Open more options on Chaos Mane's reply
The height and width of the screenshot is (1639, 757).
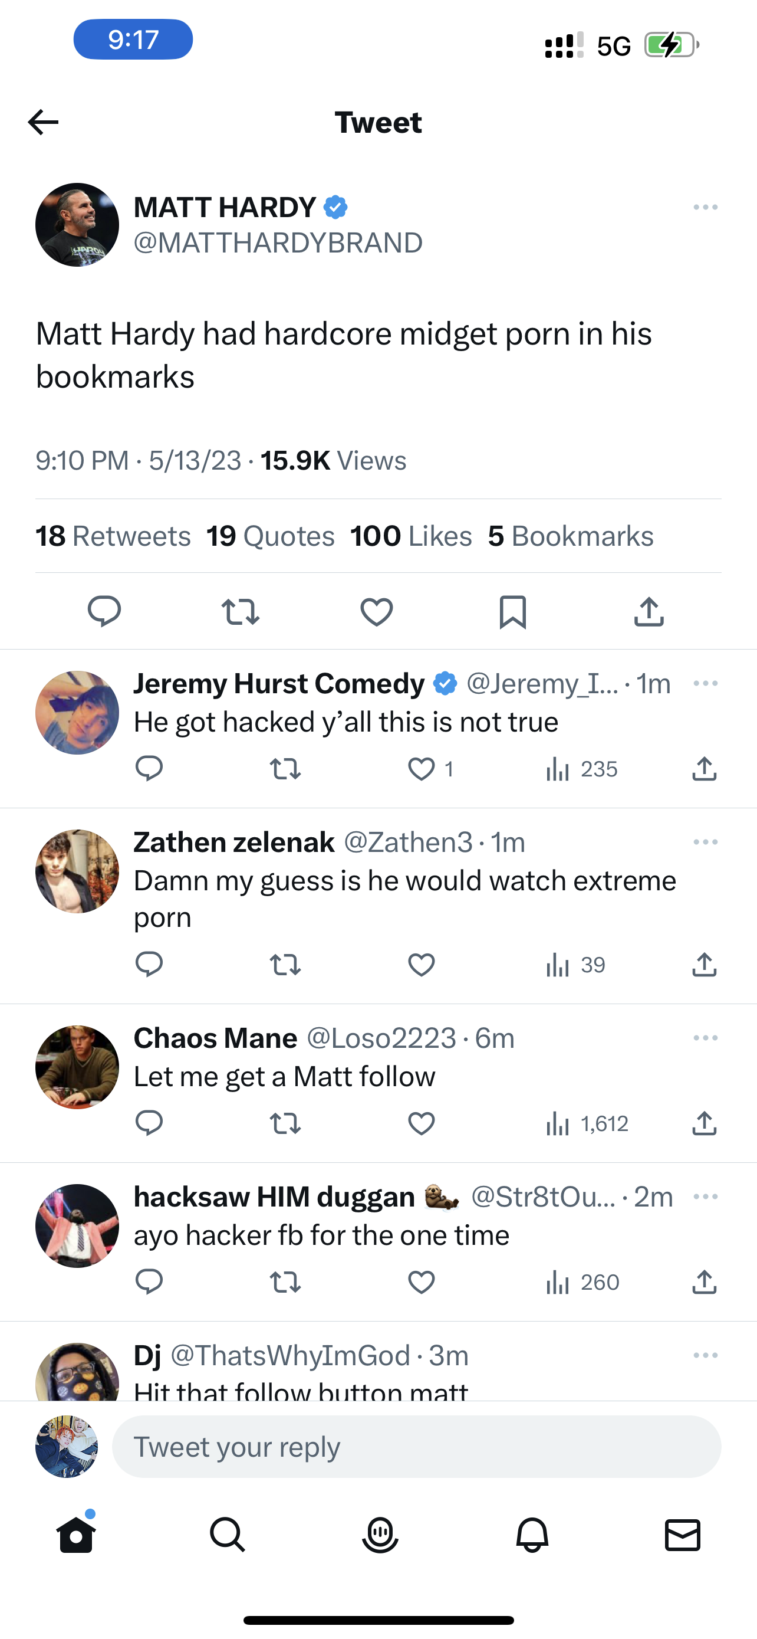(706, 1038)
